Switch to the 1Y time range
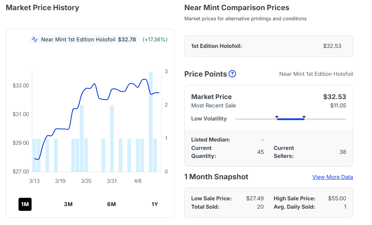 (x=155, y=204)
